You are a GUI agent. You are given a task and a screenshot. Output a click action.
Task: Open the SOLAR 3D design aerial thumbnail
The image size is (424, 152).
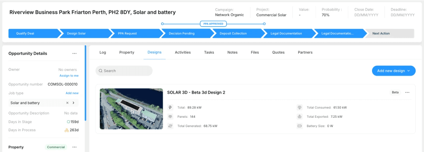click(131, 109)
